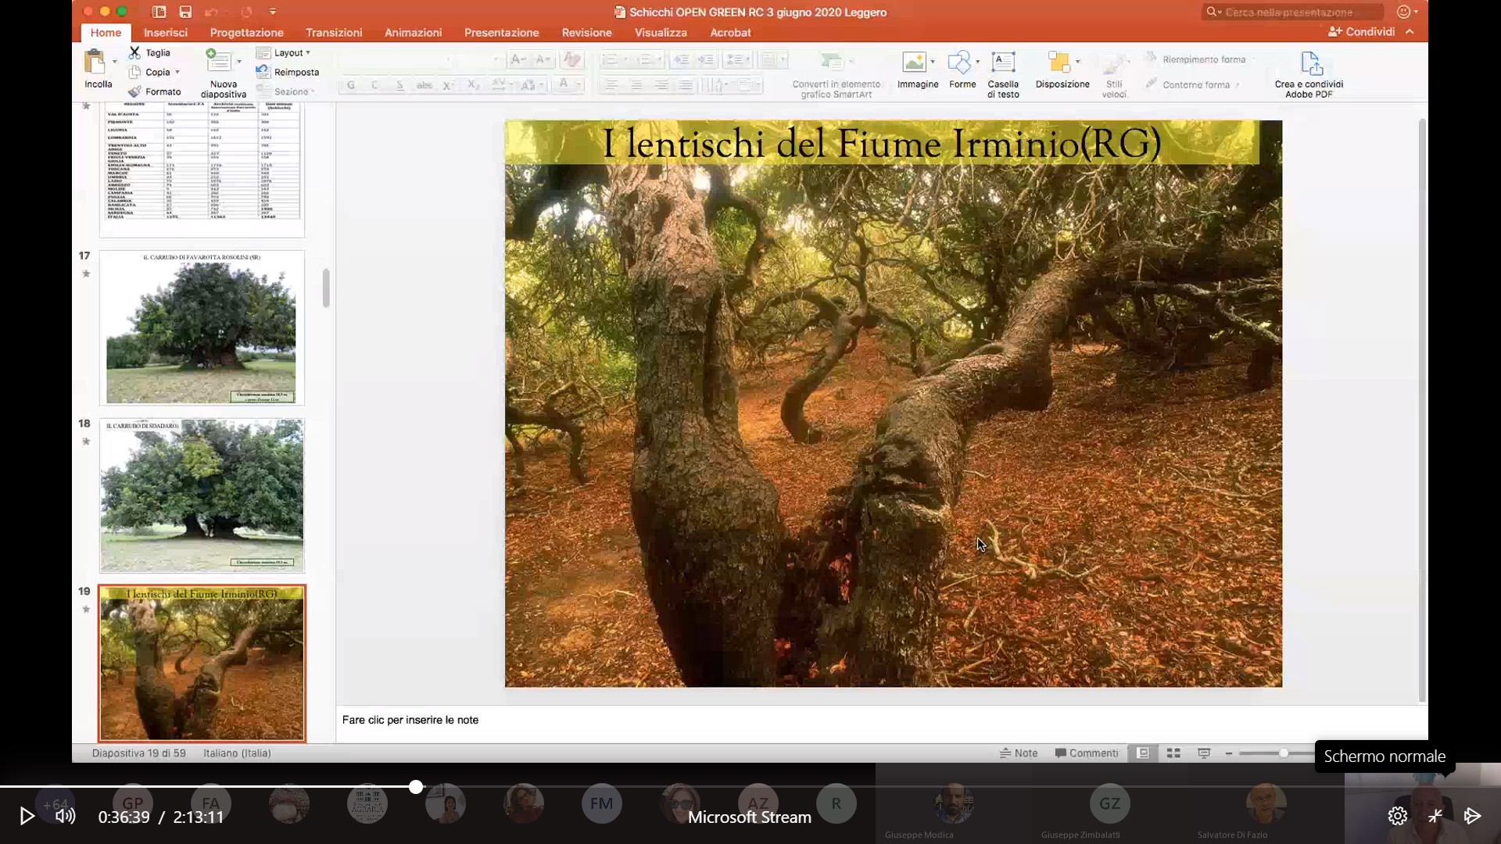The width and height of the screenshot is (1501, 844).
Task: Switch to the Animazioni tab
Action: pyautogui.click(x=413, y=32)
